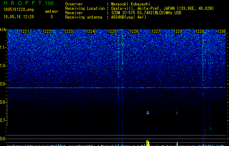Select the filename 1005161220.png
Viewport: 229px width, 146px height.
tap(19, 10)
